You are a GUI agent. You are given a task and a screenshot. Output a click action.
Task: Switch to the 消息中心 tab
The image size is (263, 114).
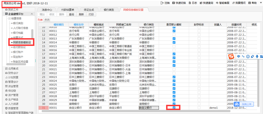pos(47,10)
